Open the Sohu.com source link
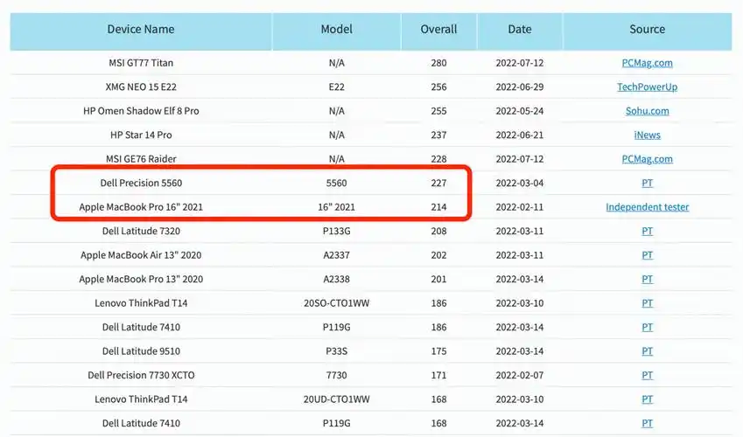The image size is (743, 437). pos(647,111)
